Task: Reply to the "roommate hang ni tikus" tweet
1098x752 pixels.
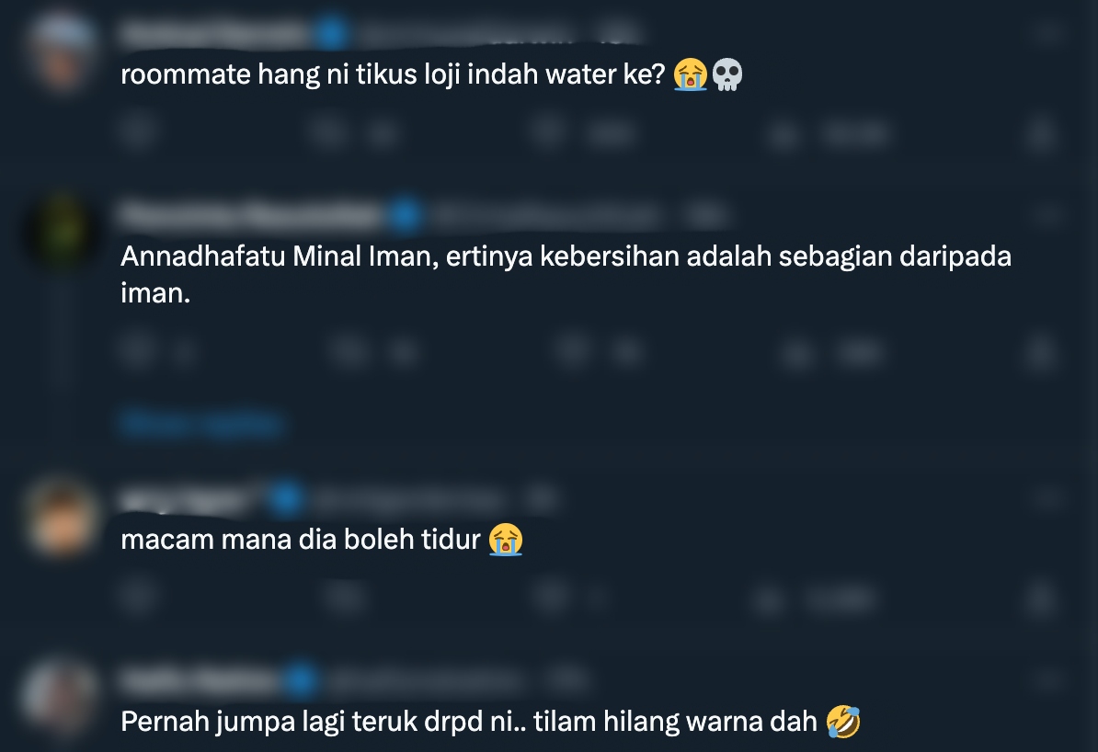Action: 137,131
